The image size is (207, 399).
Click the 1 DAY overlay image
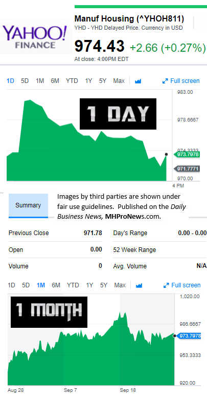pyautogui.click(x=118, y=114)
